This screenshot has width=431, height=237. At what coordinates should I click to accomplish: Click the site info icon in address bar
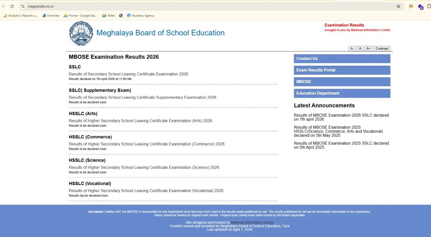[23, 6]
